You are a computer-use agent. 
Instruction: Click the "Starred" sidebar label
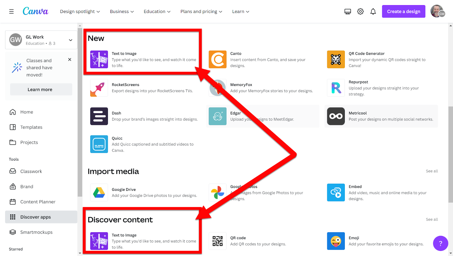16,249
